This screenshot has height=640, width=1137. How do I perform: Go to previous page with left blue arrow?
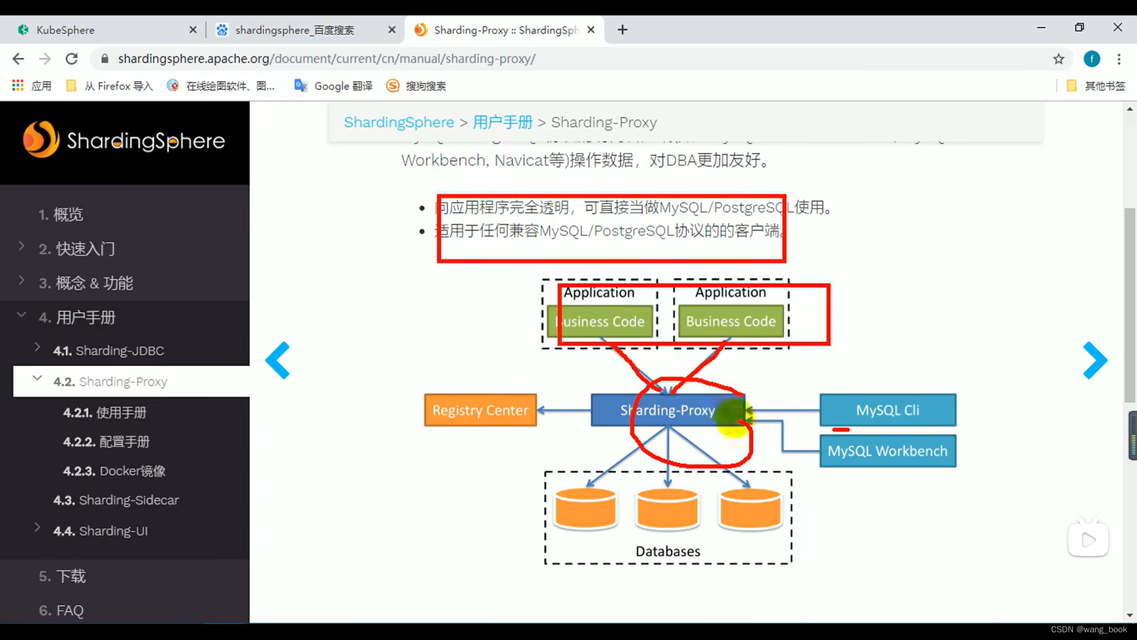tap(278, 360)
